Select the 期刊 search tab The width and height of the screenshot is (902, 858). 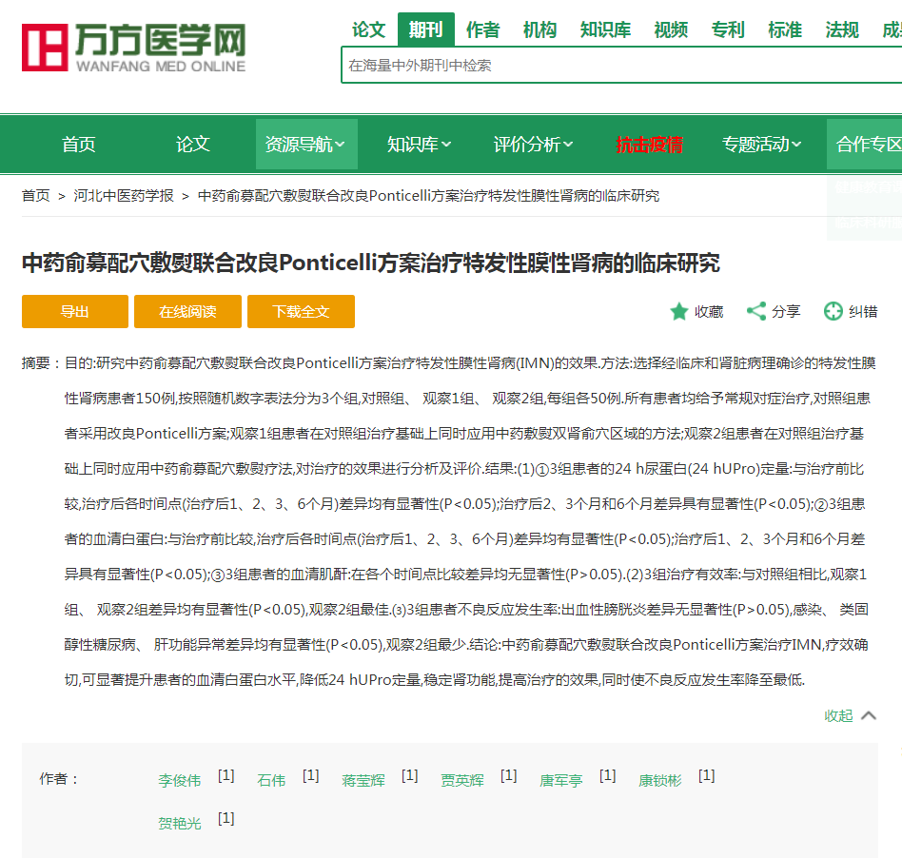426,29
